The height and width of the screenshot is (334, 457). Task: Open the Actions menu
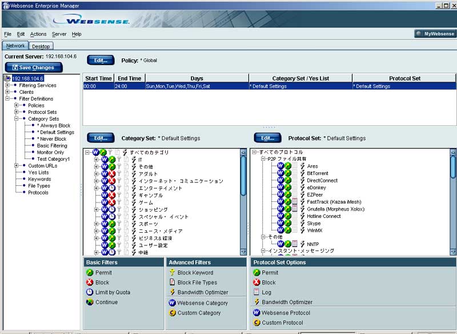[x=38, y=34]
